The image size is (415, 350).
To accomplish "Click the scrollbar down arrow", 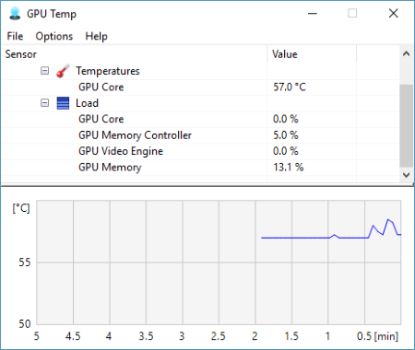I will pyautogui.click(x=406, y=175).
